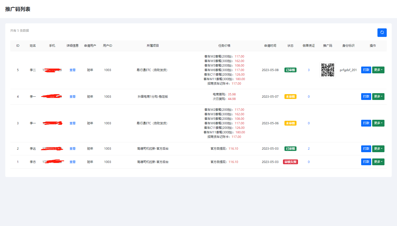This screenshot has height=226, width=397.
Task: Click the blue refresh icon button
Action: tap(382, 32)
